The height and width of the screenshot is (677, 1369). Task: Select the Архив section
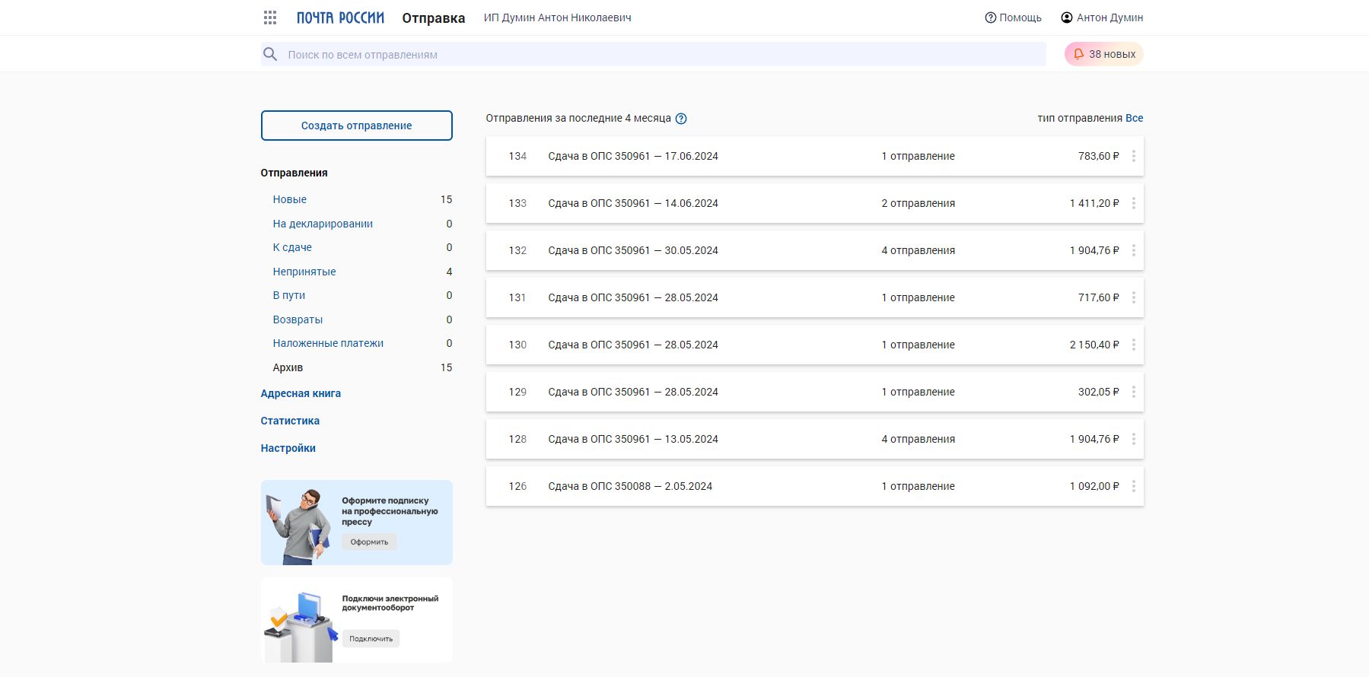[x=288, y=367]
